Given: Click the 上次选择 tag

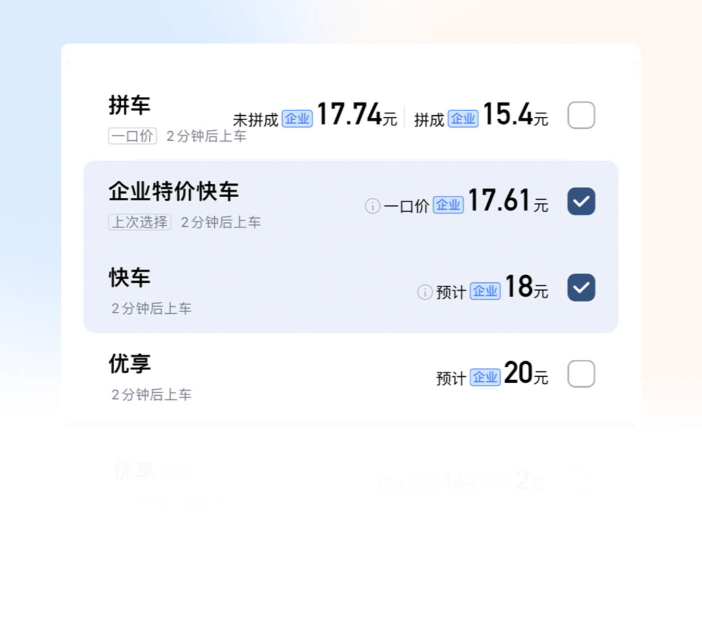Looking at the screenshot, I should pyautogui.click(x=139, y=222).
